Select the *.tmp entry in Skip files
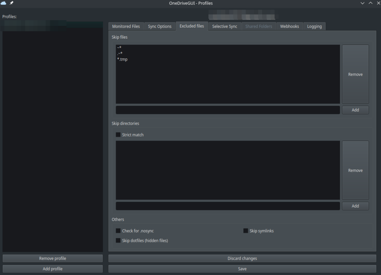 [228, 59]
